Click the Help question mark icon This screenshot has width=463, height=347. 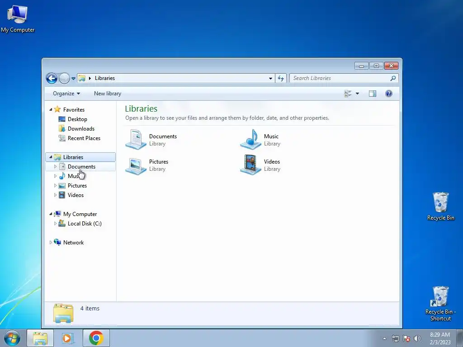(x=388, y=94)
